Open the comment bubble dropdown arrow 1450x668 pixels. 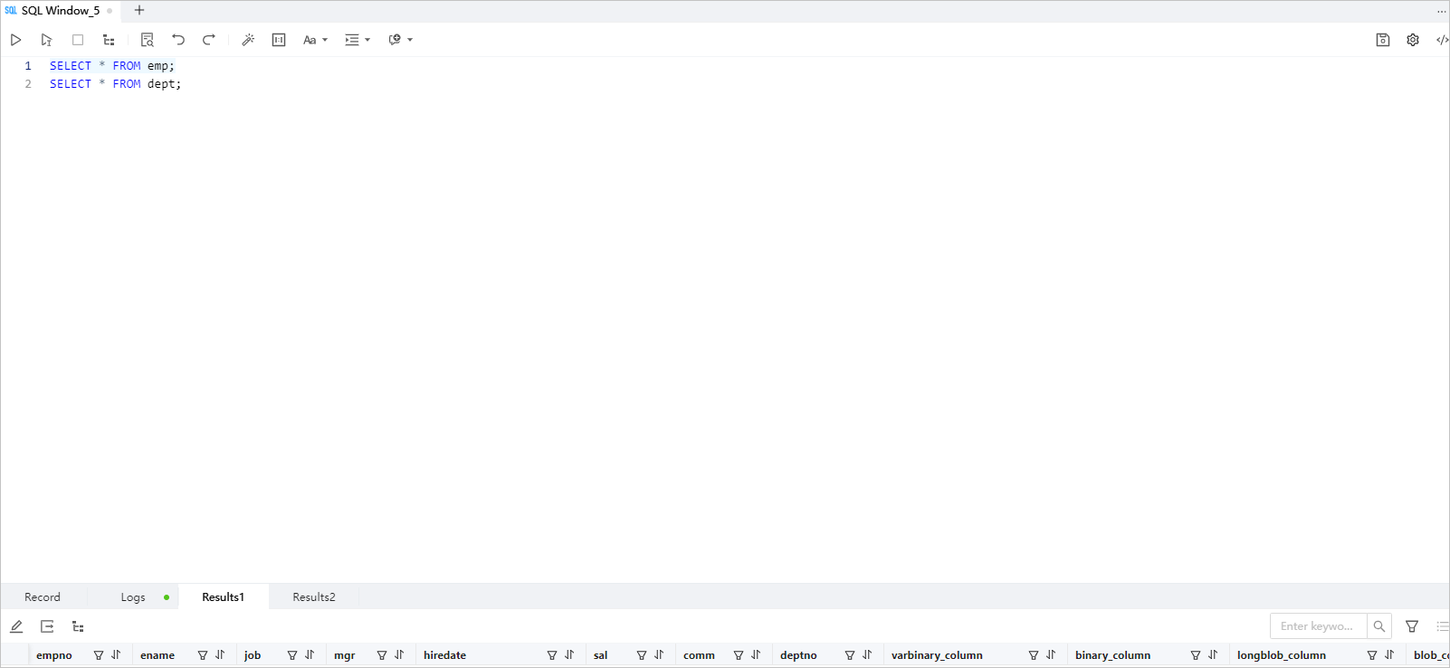click(x=410, y=40)
